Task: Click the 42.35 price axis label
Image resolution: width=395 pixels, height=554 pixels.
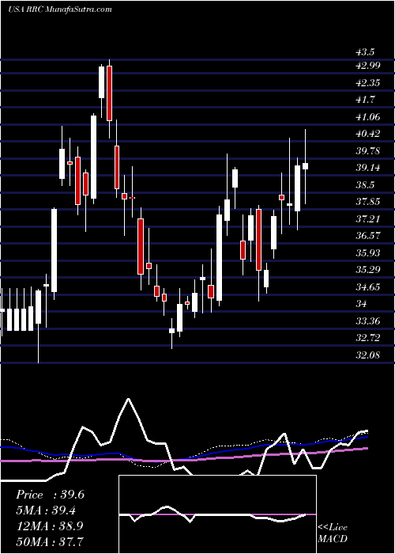Action: (x=368, y=82)
